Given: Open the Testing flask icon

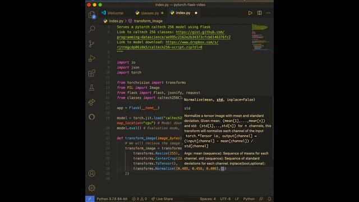Looking at the screenshot, I should 91,88.
